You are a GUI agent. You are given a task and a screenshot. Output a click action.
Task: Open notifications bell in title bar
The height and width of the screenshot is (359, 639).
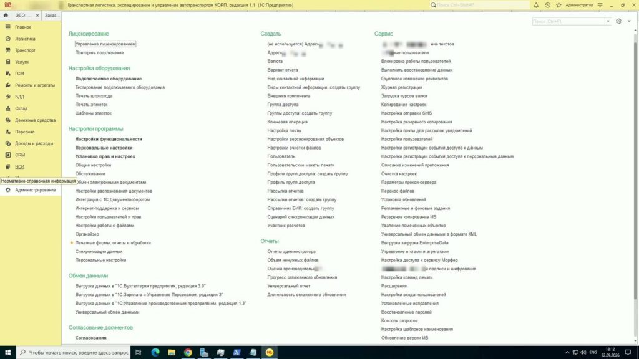[536, 5]
